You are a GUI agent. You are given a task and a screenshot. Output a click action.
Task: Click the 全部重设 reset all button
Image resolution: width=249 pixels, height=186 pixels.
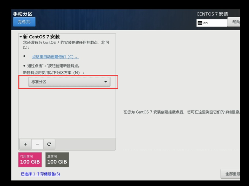tap(230, 174)
